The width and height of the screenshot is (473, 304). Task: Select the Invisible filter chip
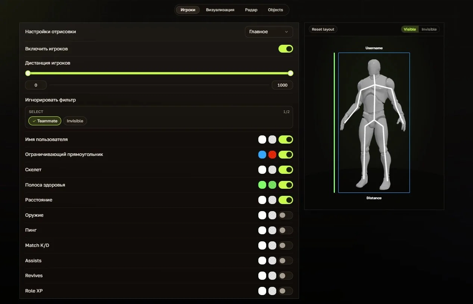[75, 121]
